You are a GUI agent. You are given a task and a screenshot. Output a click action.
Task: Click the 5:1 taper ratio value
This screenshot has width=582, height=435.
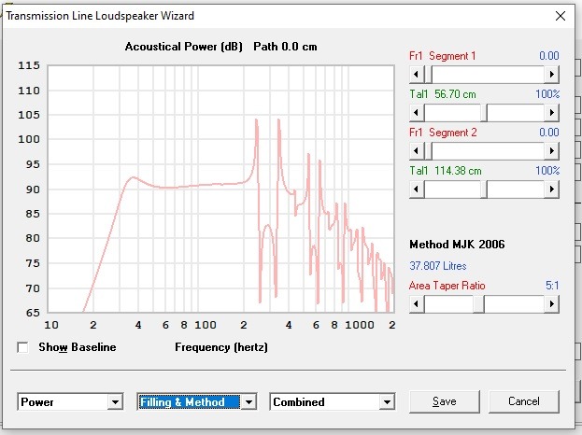(x=552, y=286)
